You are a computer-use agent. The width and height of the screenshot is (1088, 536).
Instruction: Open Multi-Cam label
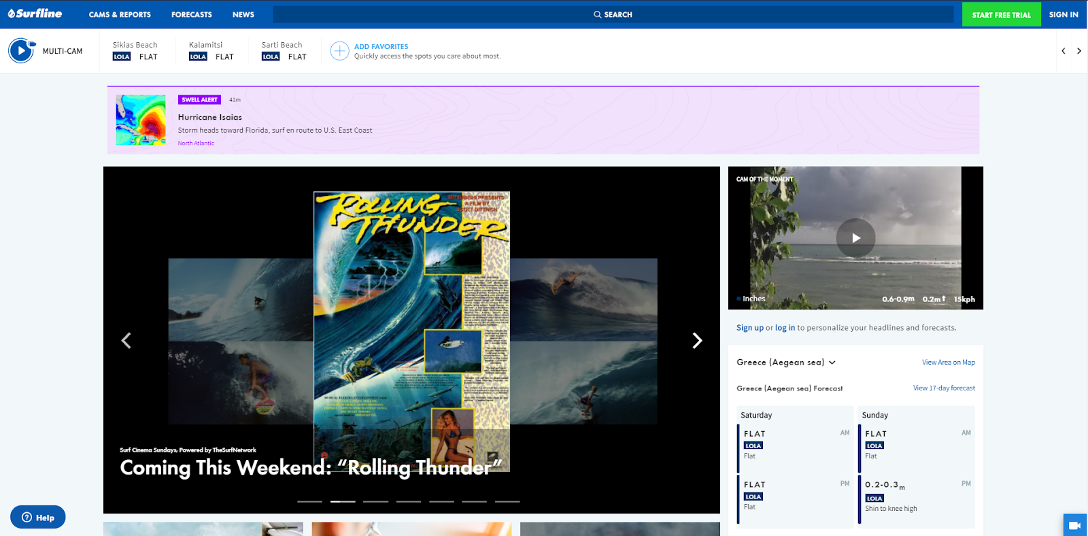pos(63,51)
